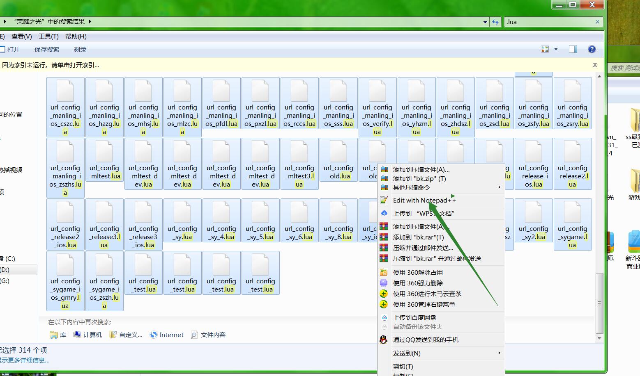Viewport: 640px width, 376px height.
Task: Select Upload to WPS cloud documents entry
Action: (x=423, y=213)
